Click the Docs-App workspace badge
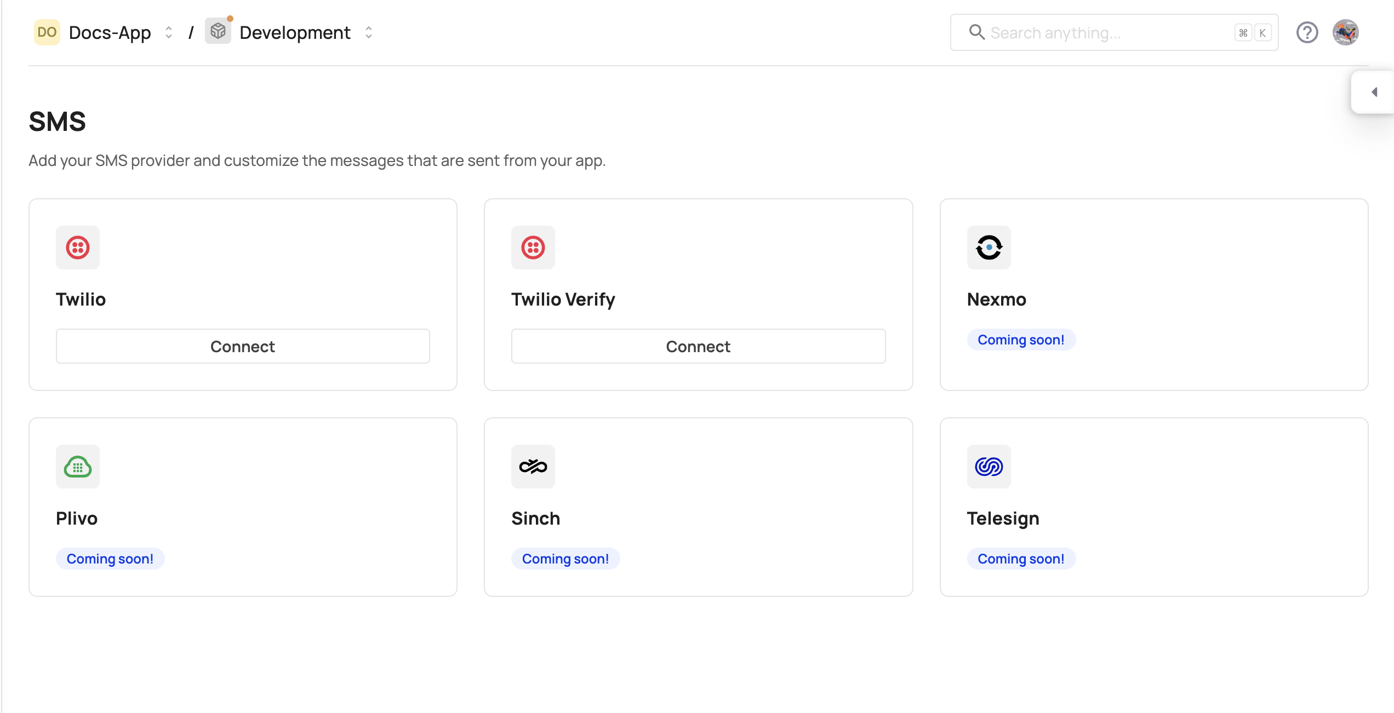Screen dimensions: 1394x713 pos(47,32)
